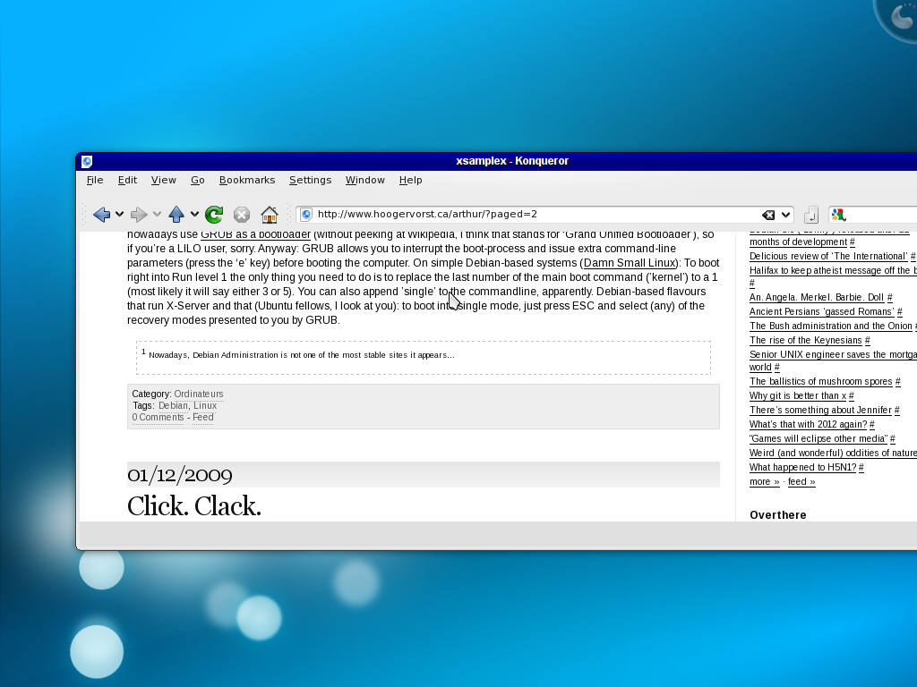Open 'What happened to H5N1?' link
This screenshot has height=687, width=917.
coord(802,467)
